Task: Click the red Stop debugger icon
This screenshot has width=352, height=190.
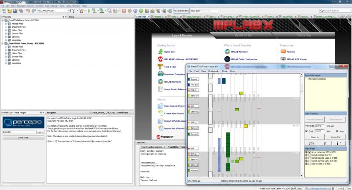Action: click(124, 11)
